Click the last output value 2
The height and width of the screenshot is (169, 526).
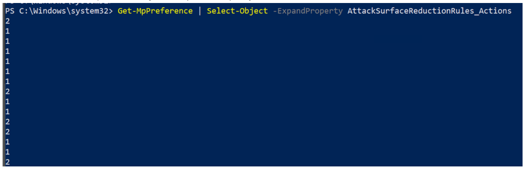coord(7,162)
